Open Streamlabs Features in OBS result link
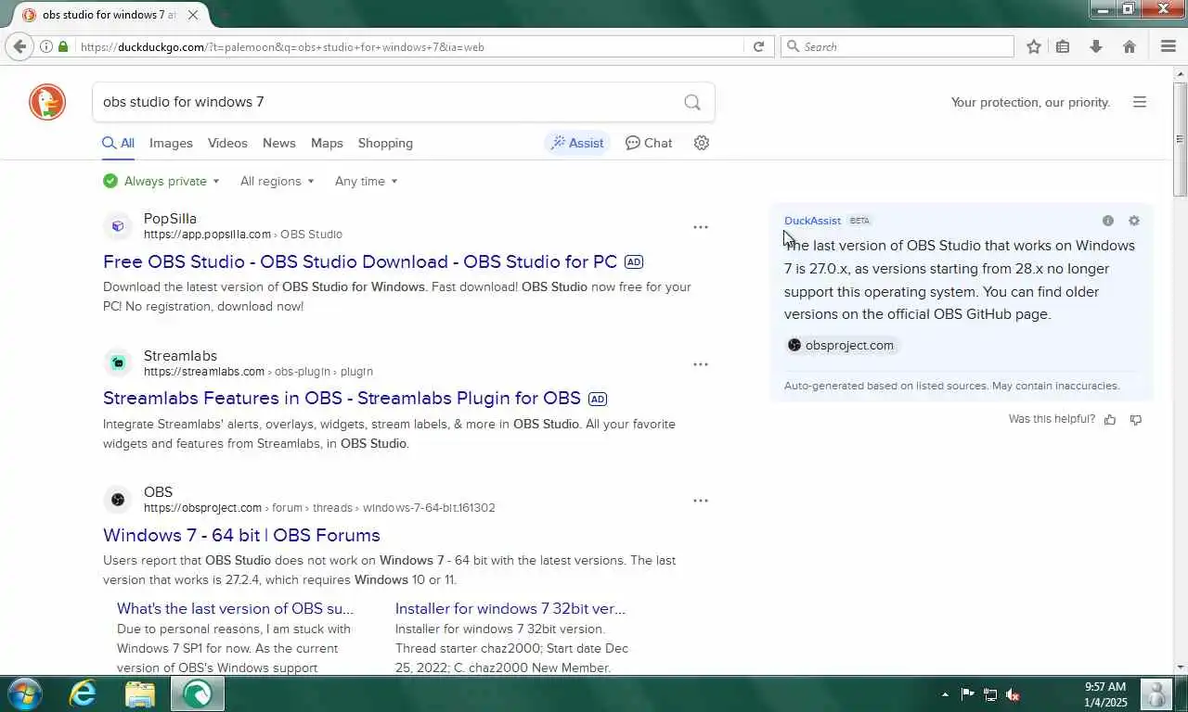 click(x=342, y=398)
